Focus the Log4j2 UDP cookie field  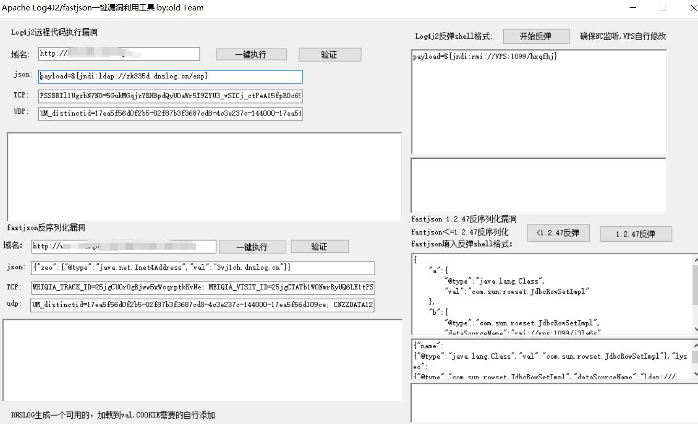[170, 113]
